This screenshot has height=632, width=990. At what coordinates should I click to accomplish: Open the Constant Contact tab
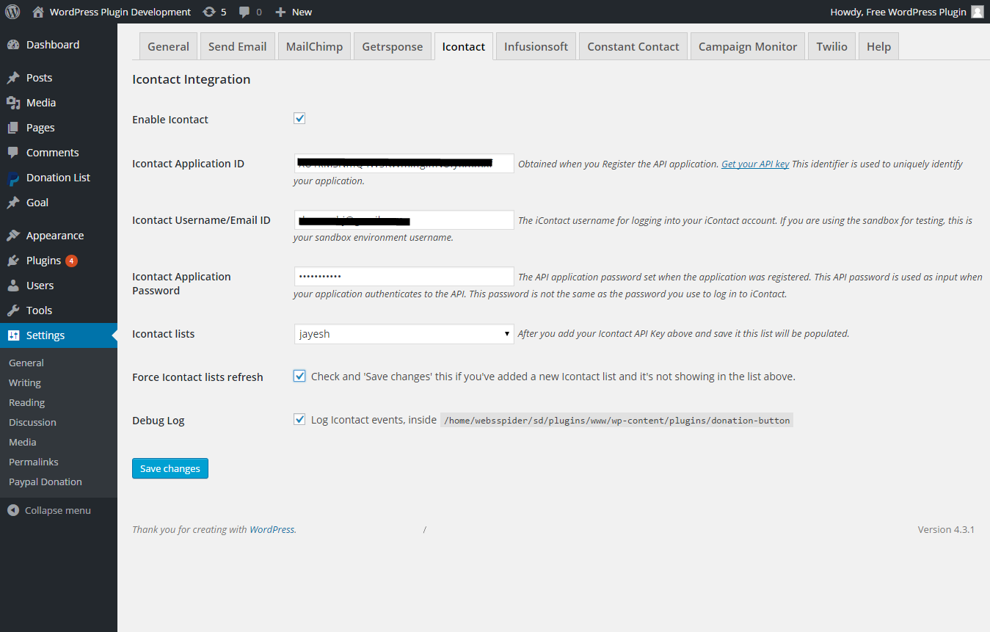(x=633, y=46)
